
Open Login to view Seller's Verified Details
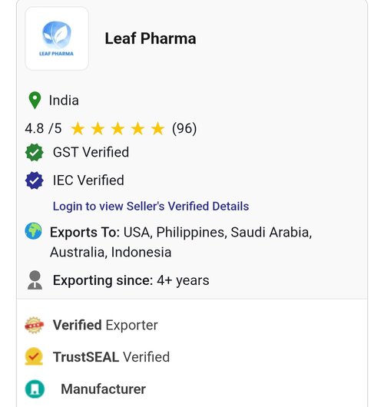[151, 207]
